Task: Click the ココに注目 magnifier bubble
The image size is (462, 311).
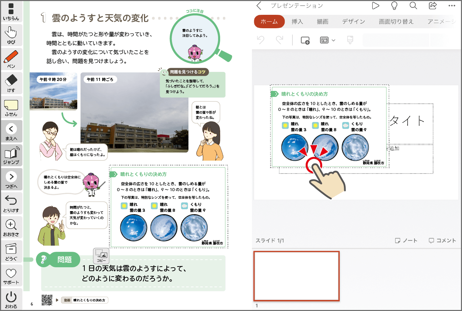Action: [195, 39]
